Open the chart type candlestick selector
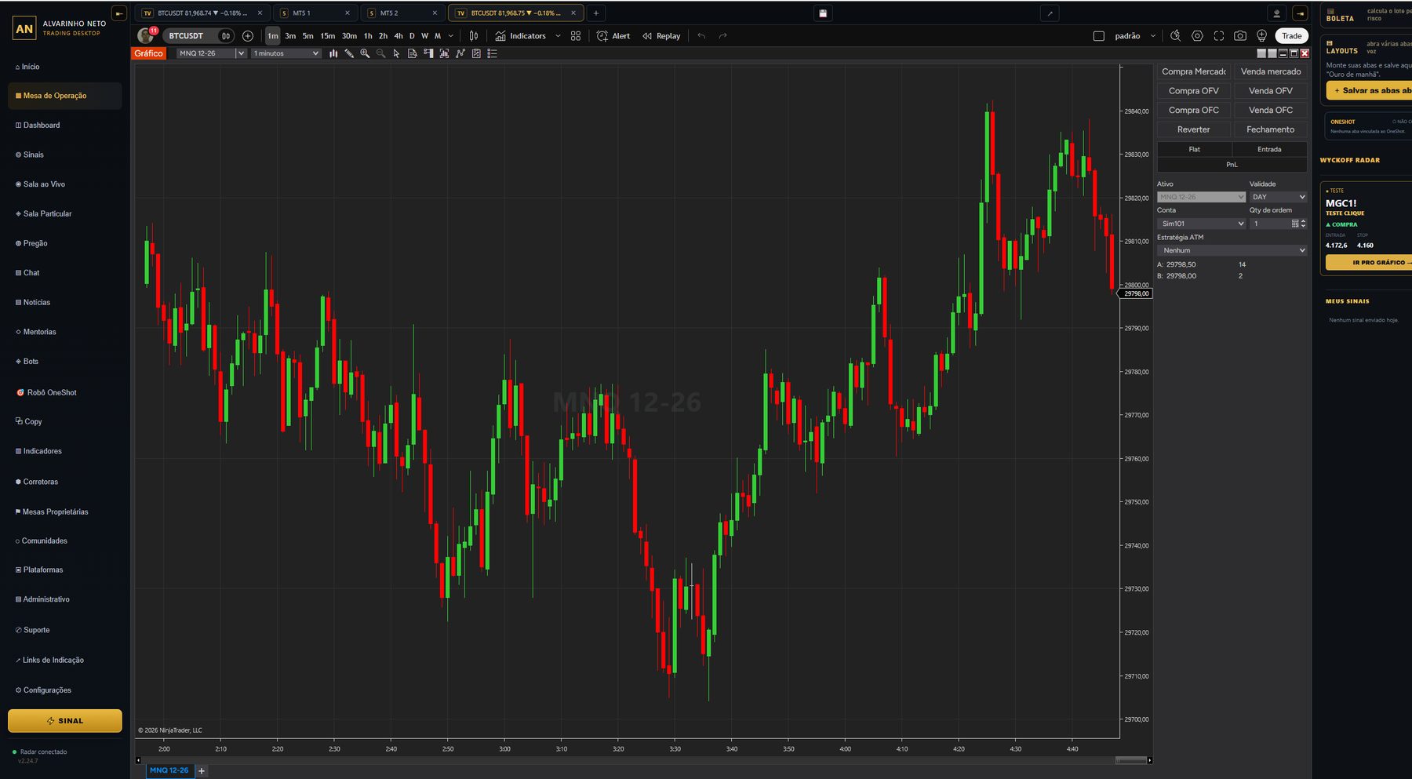The image size is (1412, 779). [x=473, y=36]
